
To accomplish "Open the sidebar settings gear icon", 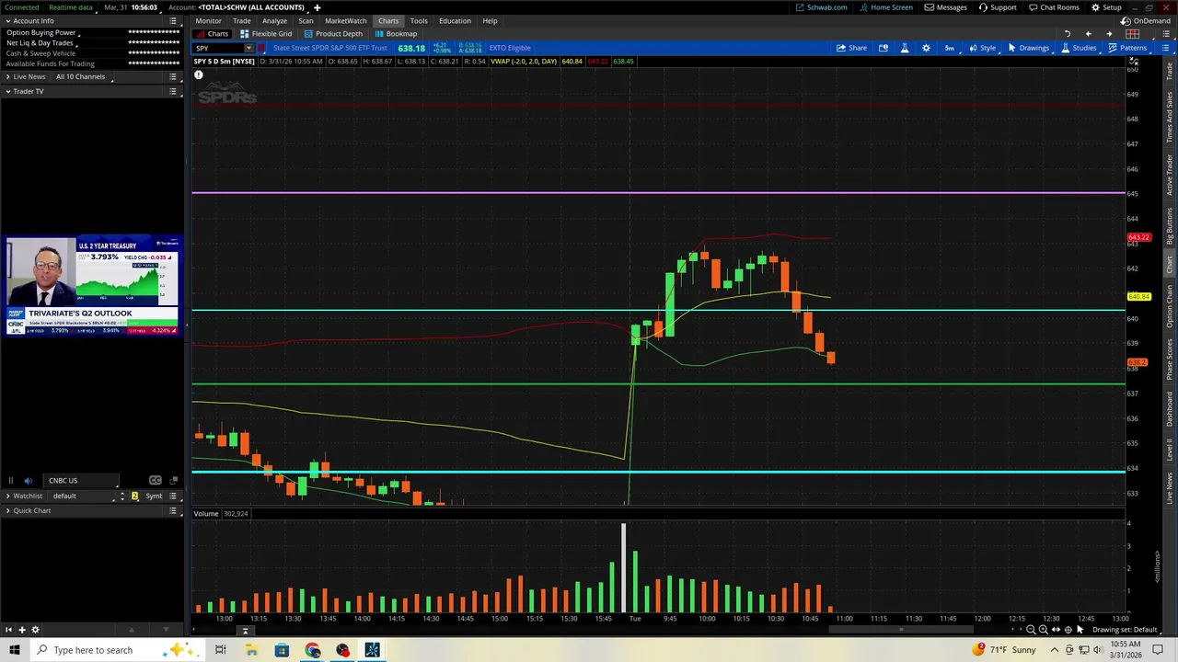I will pos(35,630).
